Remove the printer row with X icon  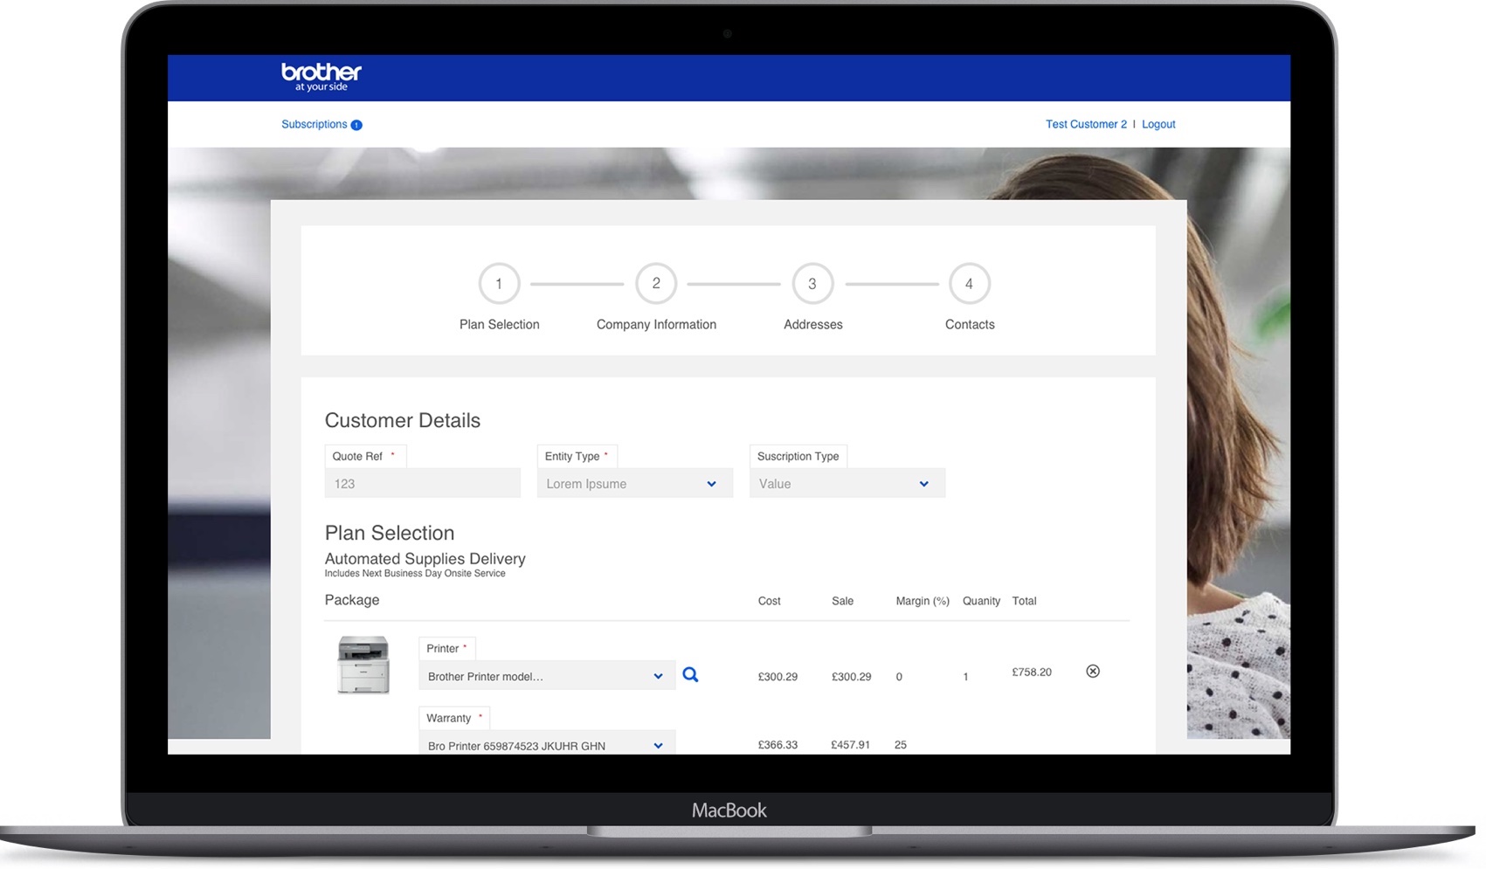coord(1092,672)
